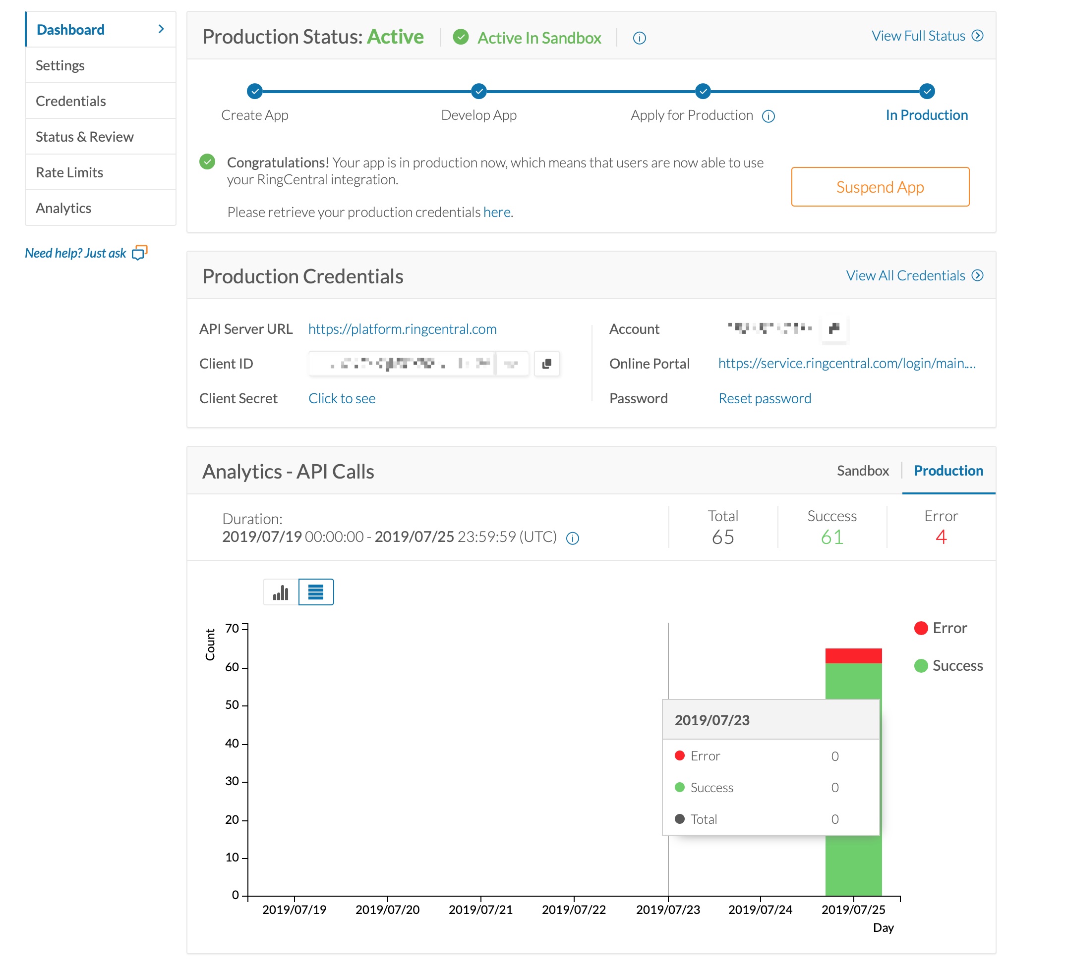Click the Reset password link
This screenshot has width=1065, height=967.
tap(765, 398)
